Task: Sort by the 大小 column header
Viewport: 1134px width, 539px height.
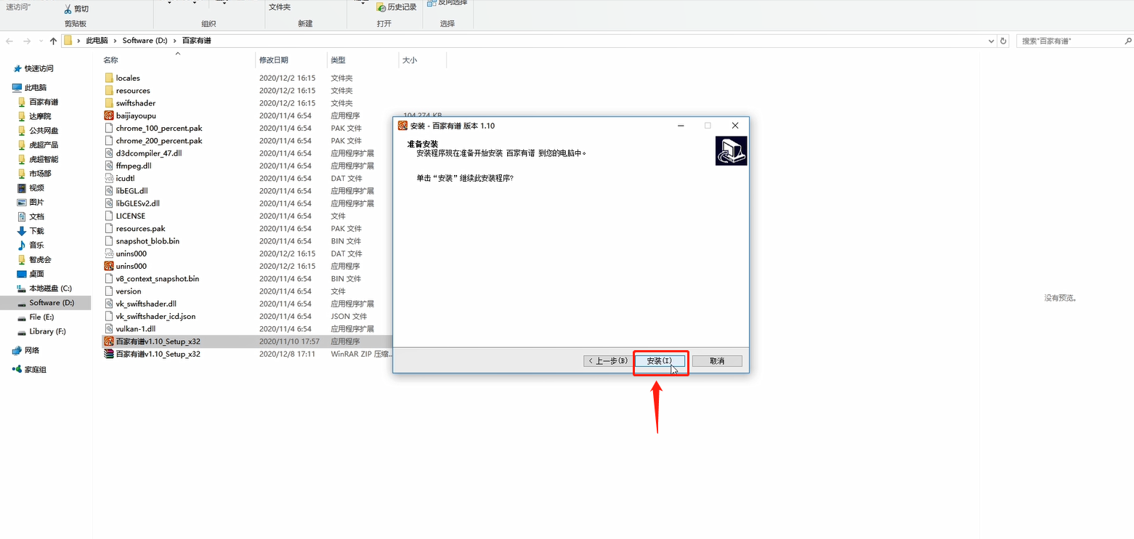Action: [410, 60]
